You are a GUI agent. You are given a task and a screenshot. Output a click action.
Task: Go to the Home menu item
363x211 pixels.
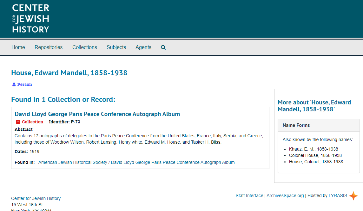point(18,47)
